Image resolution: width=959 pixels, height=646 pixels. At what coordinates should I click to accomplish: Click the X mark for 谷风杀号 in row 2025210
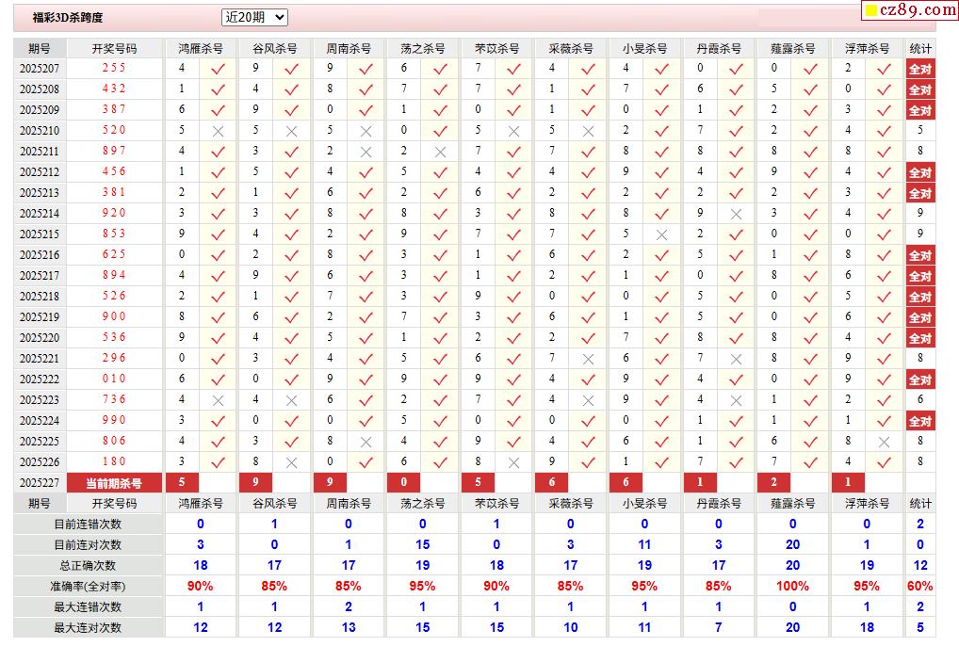292,132
